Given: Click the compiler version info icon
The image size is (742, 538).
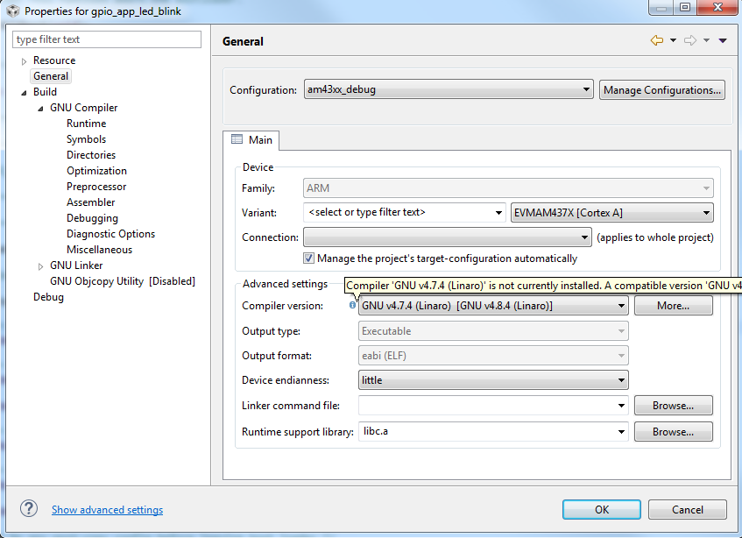Looking at the screenshot, I should point(352,305).
